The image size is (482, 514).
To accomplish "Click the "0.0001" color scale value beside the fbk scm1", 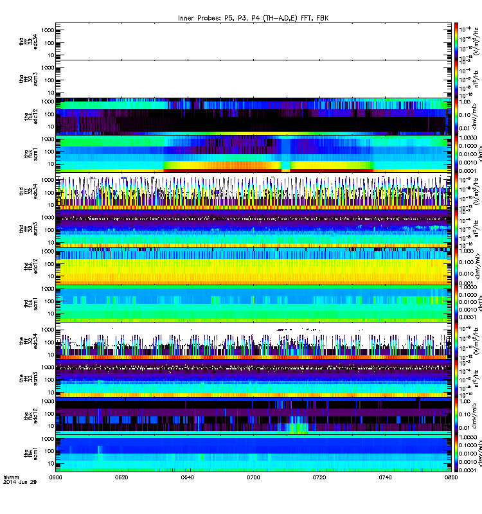I will (x=468, y=470).
